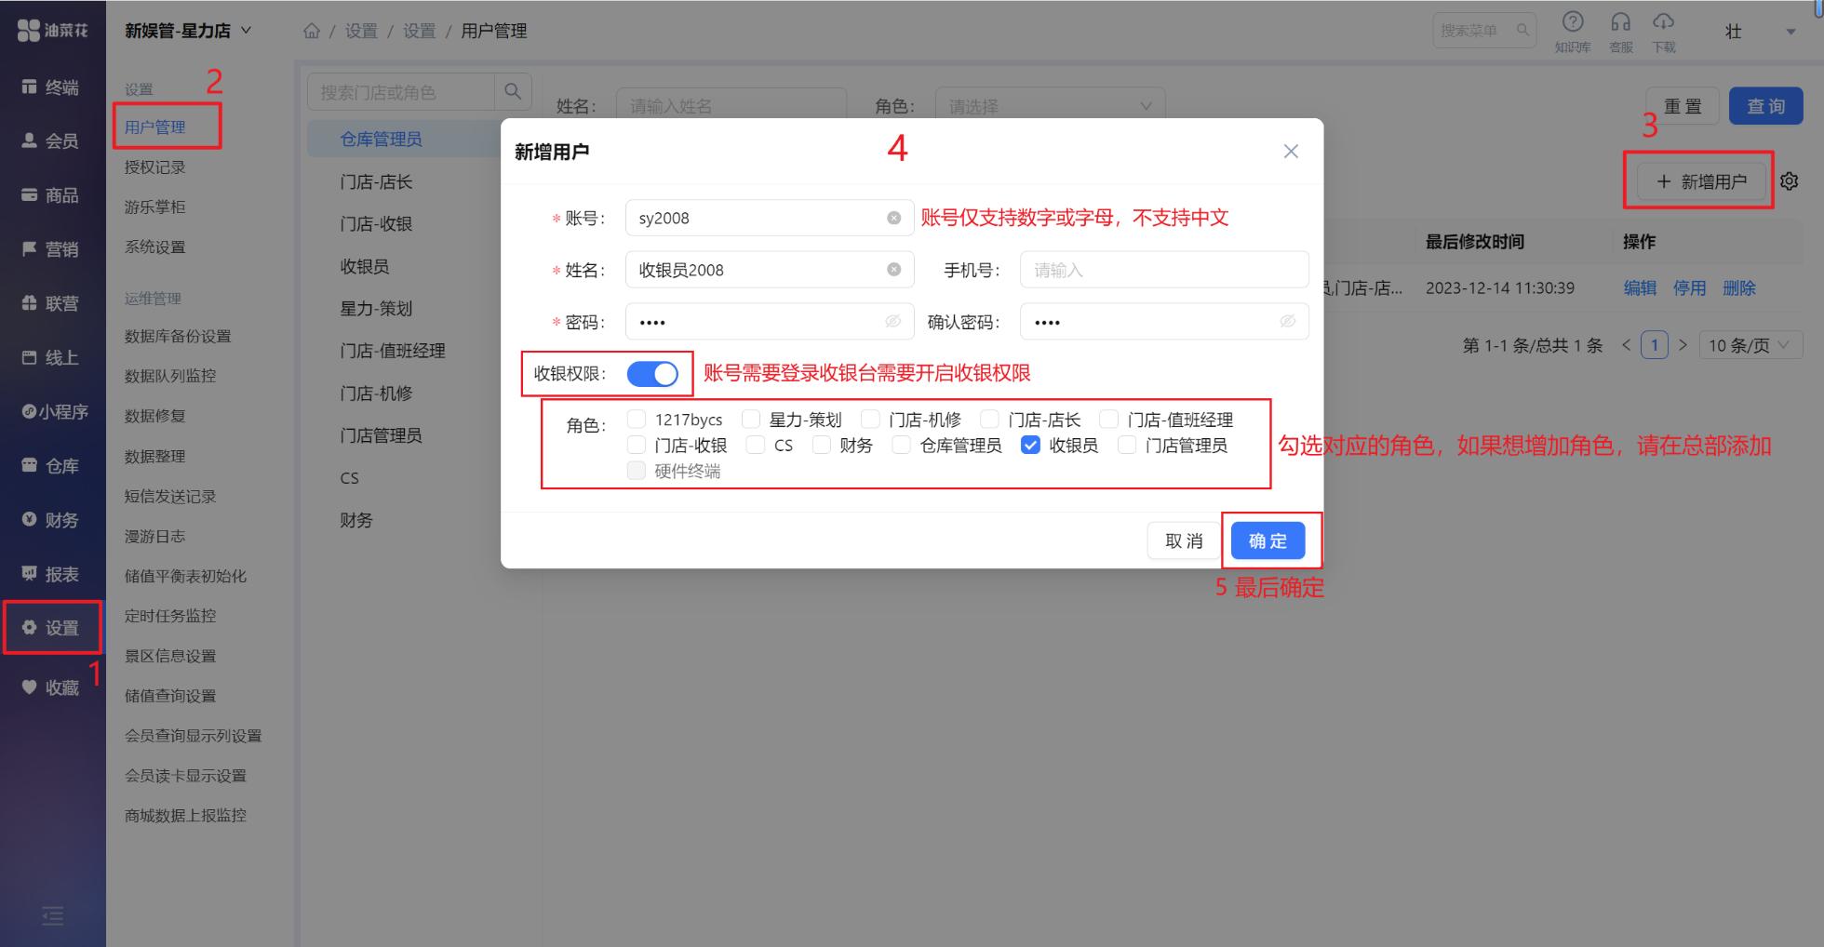Screen dimensions: 1824x947
Task: Check the 1217bycs role checkbox
Action: 637,420
